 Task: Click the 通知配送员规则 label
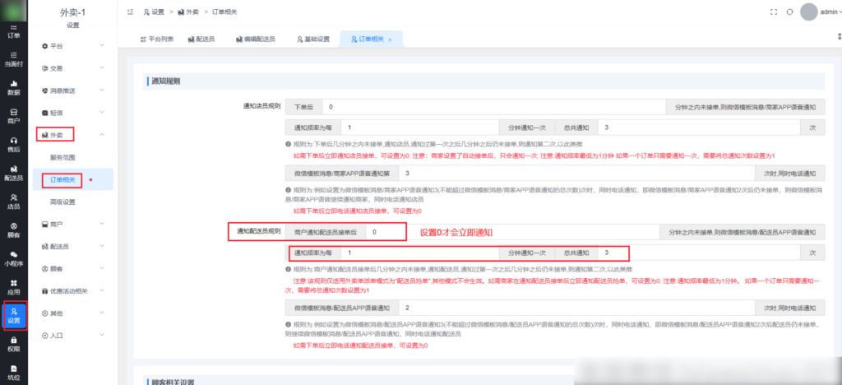click(x=259, y=231)
